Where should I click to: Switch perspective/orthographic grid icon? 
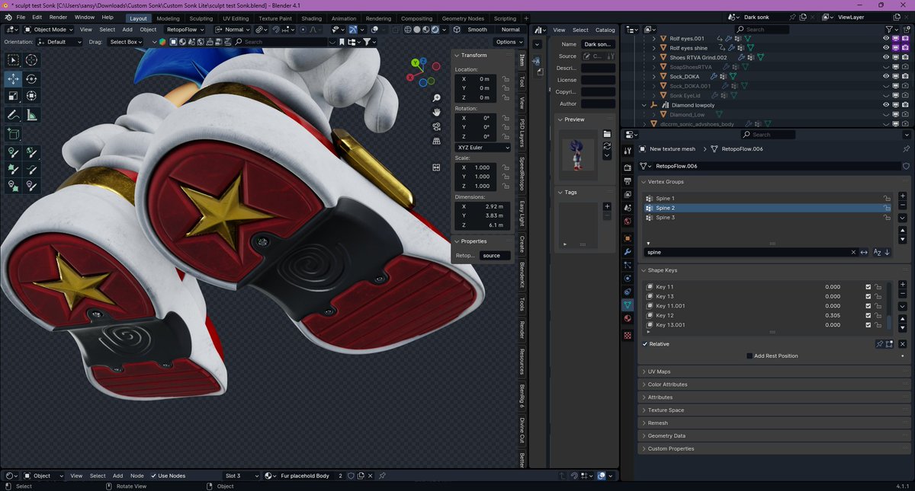tap(436, 141)
